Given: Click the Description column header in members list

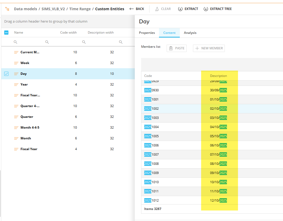Looking at the screenshot, I should point(219,76).
